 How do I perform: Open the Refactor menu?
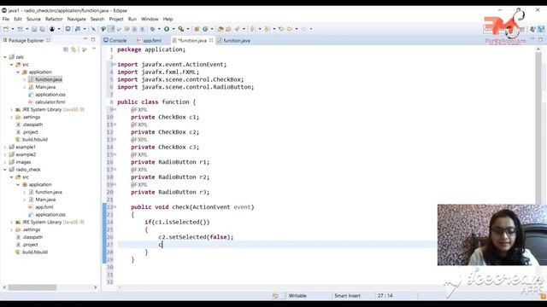click(54, 19)
